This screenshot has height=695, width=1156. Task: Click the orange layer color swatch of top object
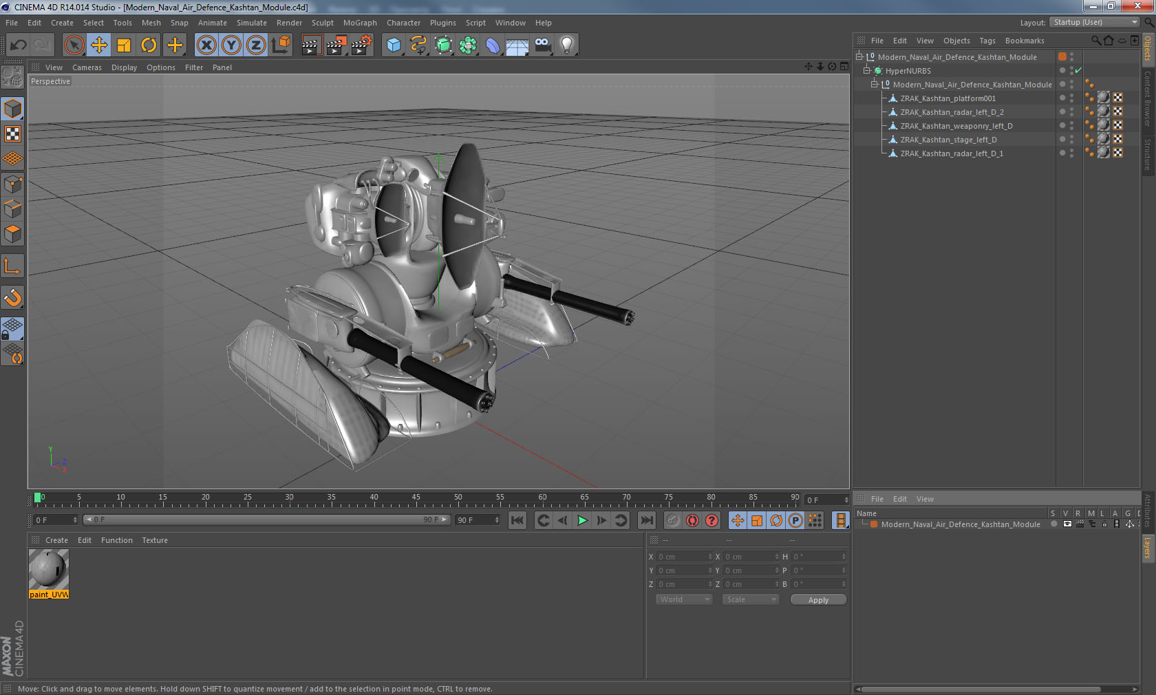(x=1062, y=56)
